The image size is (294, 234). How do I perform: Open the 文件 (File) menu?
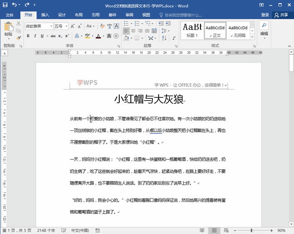point(10,15)
